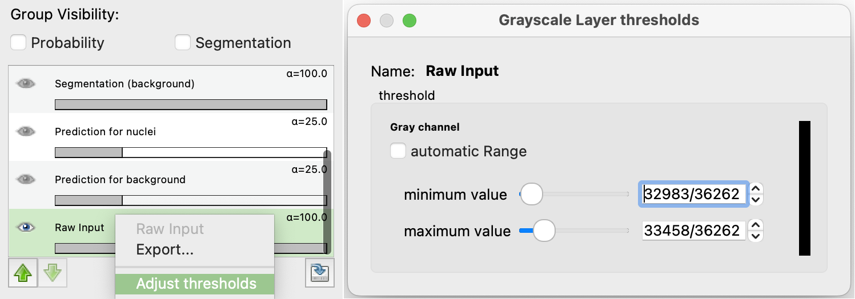855x299 pixels.
Task: Click the minimum value slider handle
Action: tap(532, 195)
